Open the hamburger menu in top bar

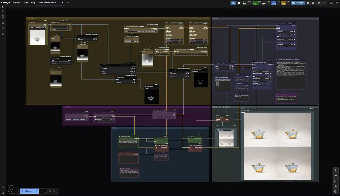tap(337, 3)
